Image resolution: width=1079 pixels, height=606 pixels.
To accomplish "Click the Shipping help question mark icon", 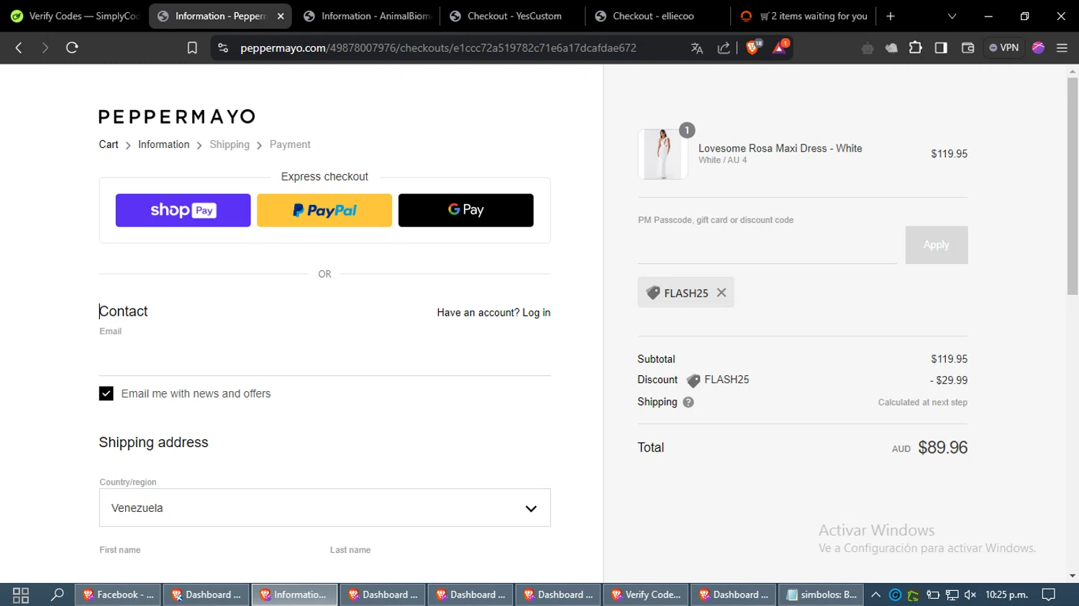I will [688, 402].
